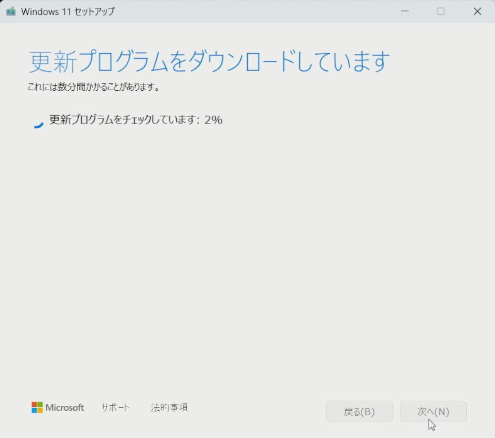Open the サポート link
This screenshot has height=438, width=495.
(x=115, y=407)
